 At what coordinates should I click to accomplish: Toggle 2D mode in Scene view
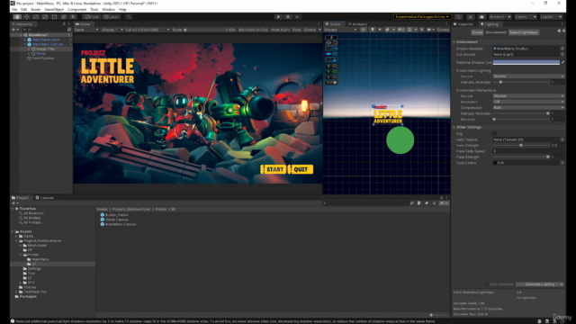click(x=364, y=30)
